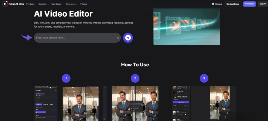This screenshot has height=121, width=268.
Task: Open the Use Cases dropdown
Action: (57, 4)
